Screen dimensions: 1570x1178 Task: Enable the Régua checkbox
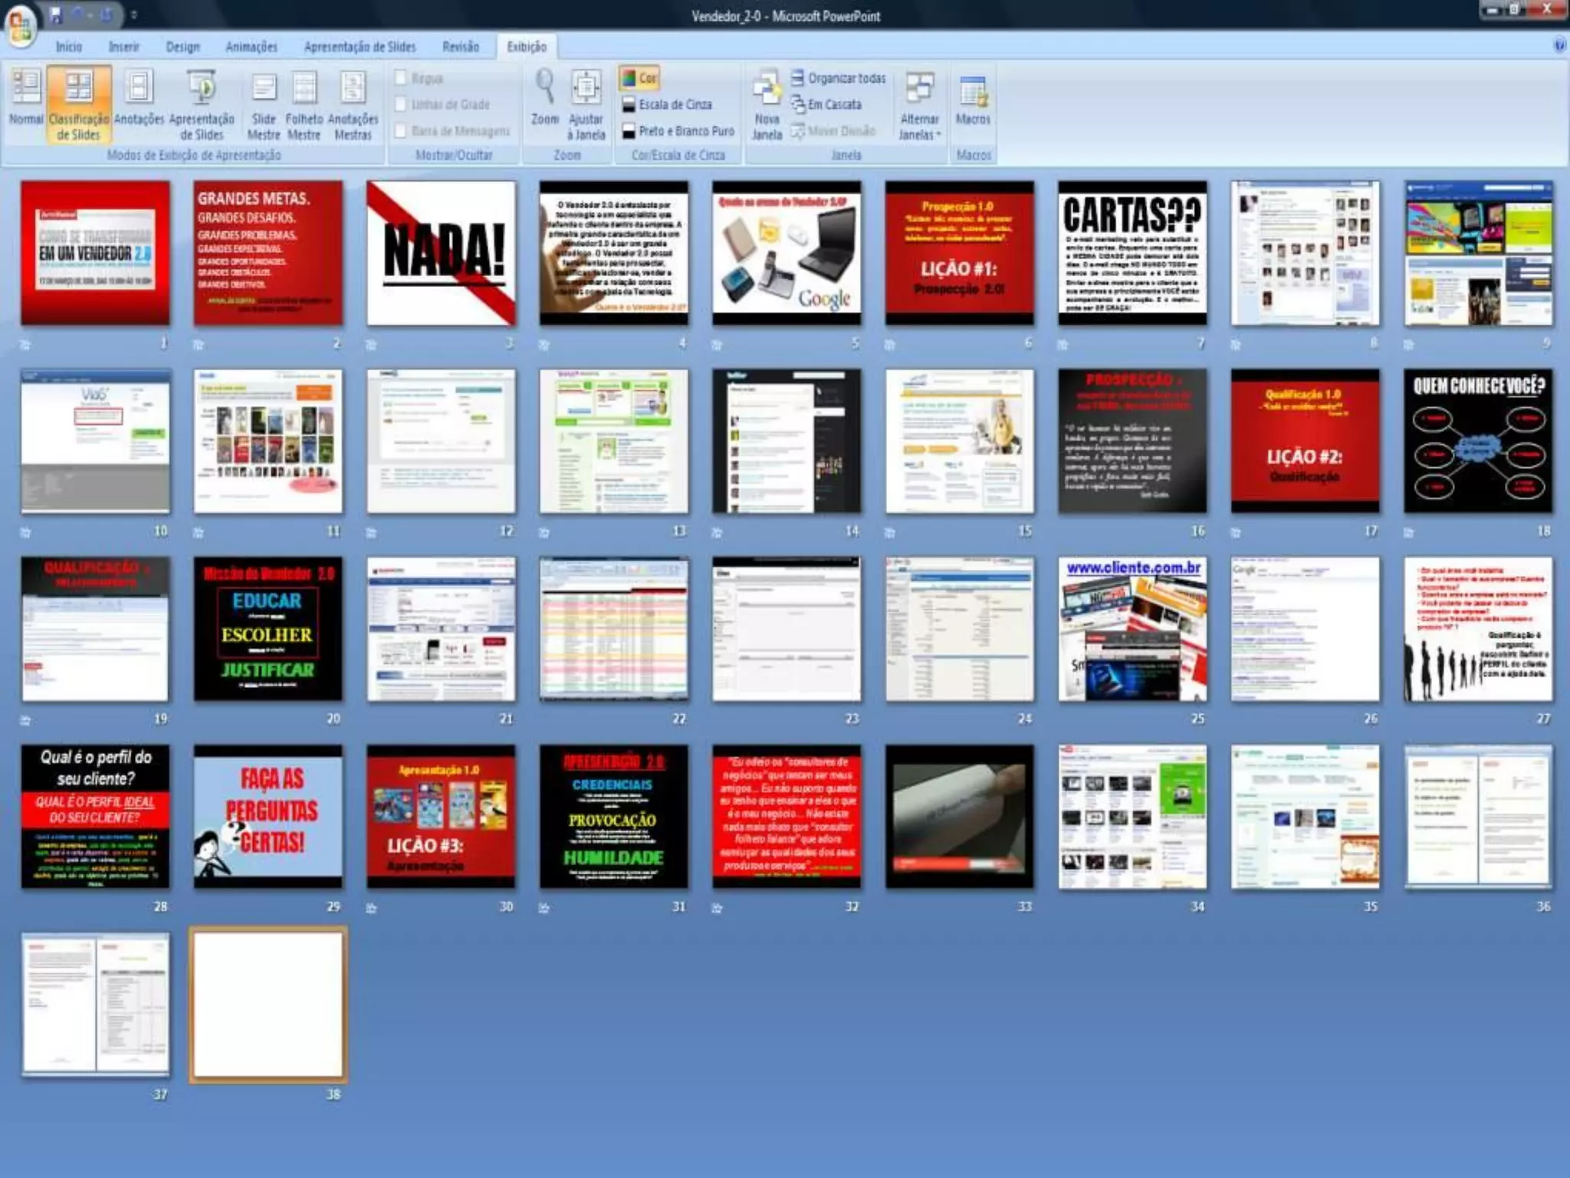coord(400,78)
